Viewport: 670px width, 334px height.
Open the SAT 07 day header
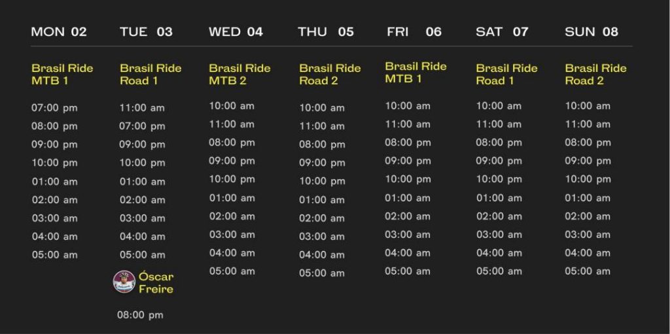[502, 31]
